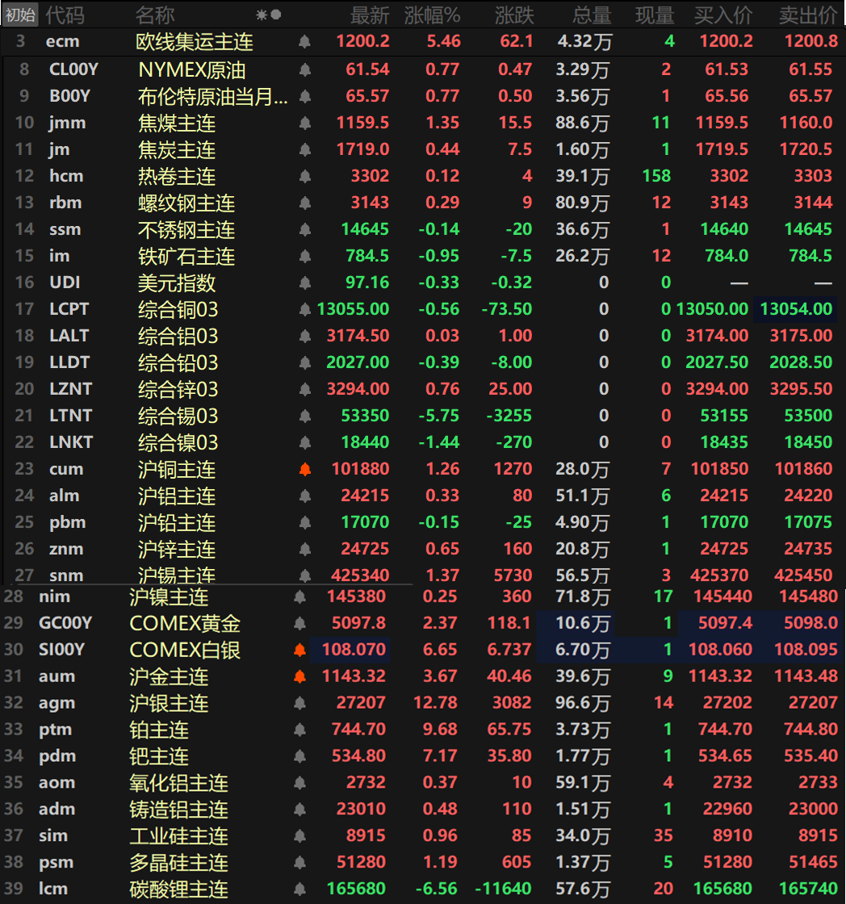Click bell icon for 欧线集运主连

[304, 41]
